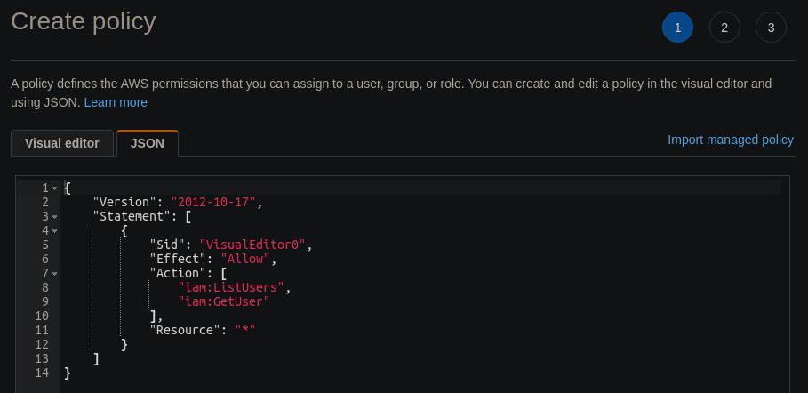Viewport: 808px width, 393px height.
Task: Collapse the fold arrow on line 1
Action: tap(54, 188)
